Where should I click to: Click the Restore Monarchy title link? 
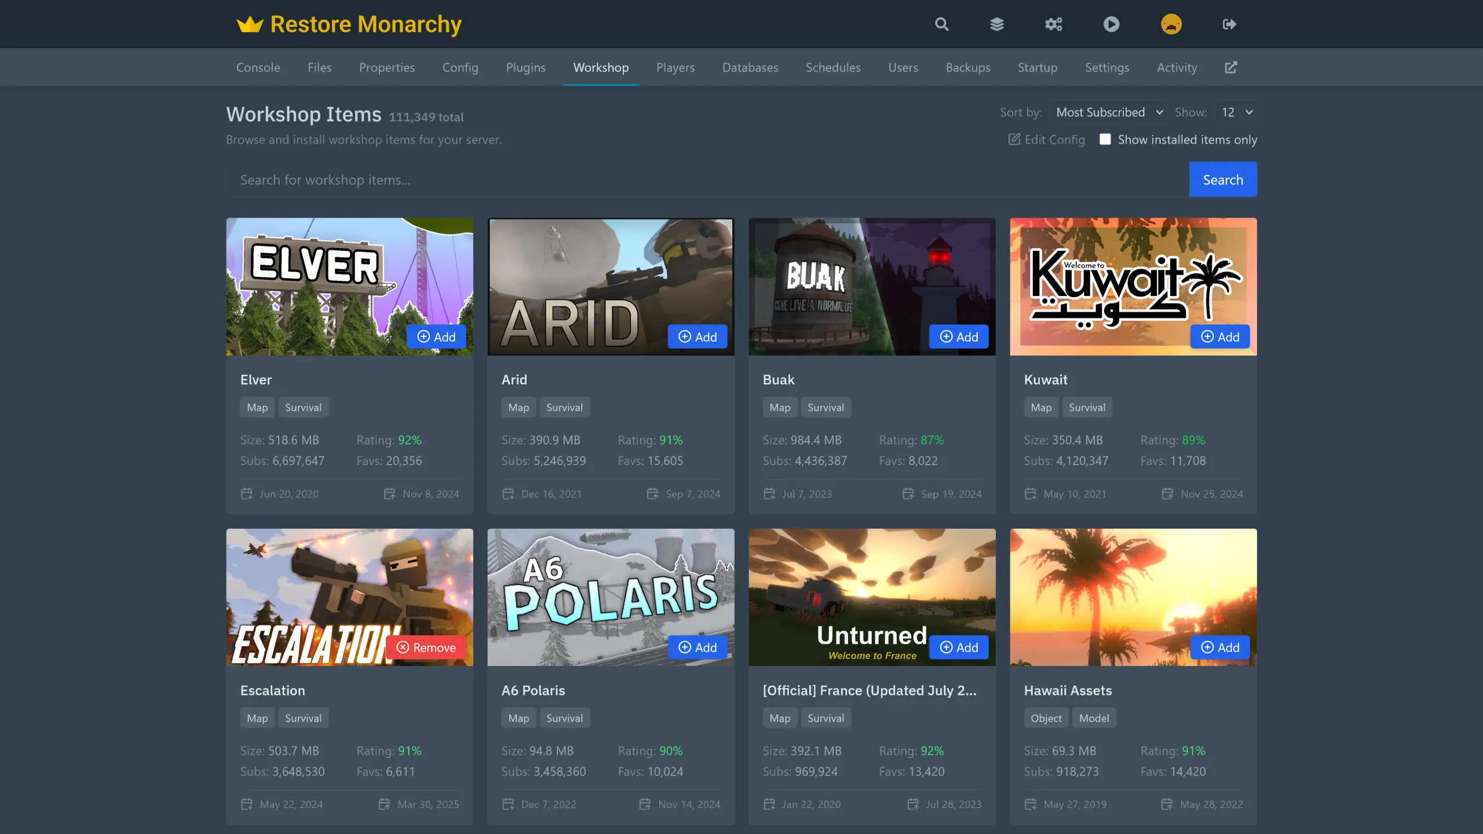366,24
